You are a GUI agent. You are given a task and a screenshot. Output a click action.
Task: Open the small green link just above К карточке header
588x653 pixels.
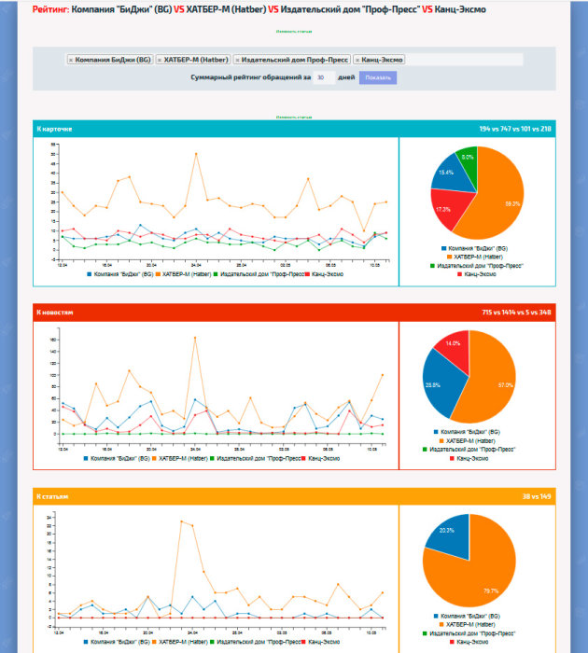294,117
